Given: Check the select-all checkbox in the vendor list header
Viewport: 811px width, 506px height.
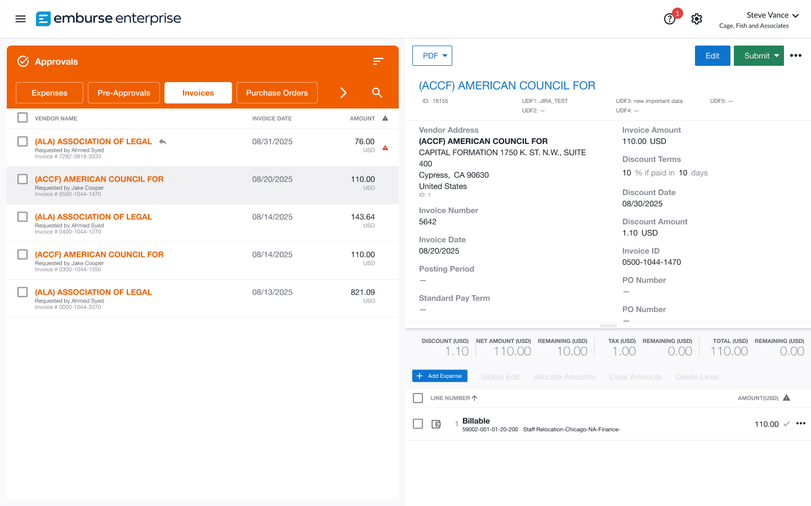Looking at the screenshot, I should click(22, 118).
